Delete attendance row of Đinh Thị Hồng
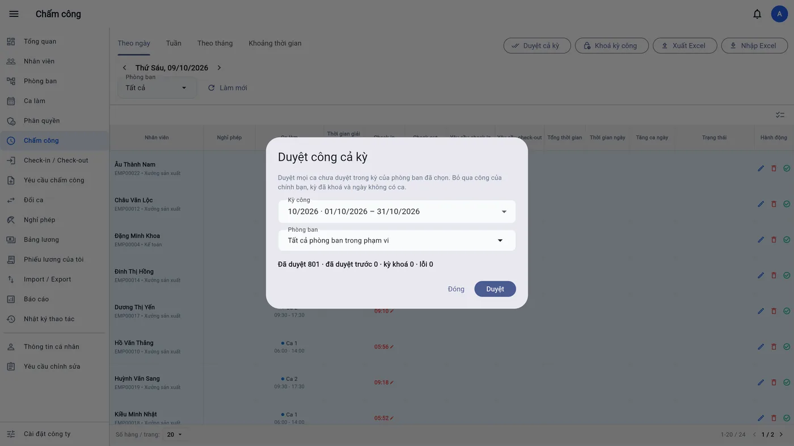794x446 pixels. 774,275
